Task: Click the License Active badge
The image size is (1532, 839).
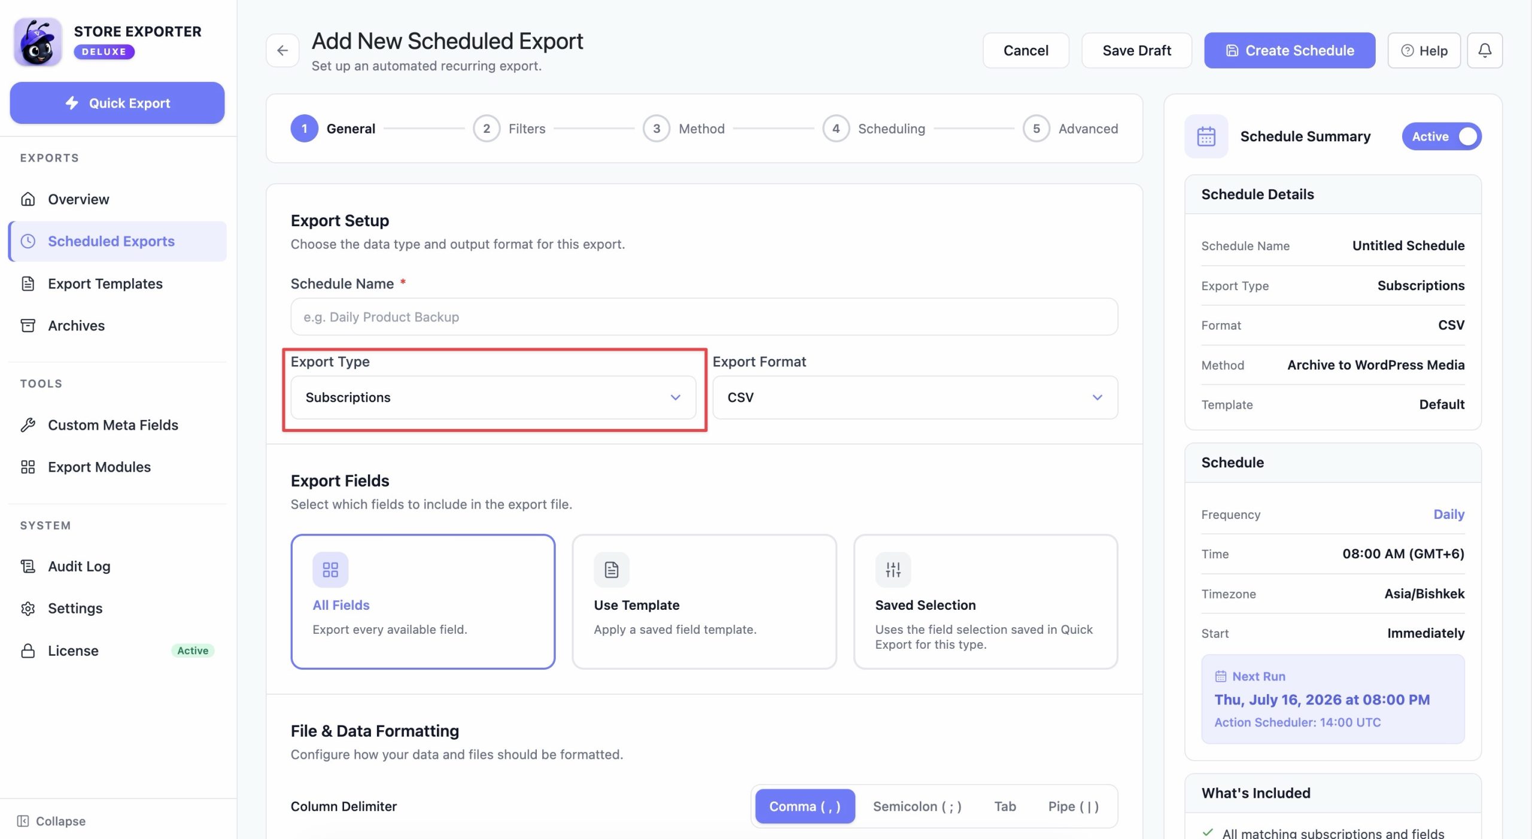Action: click(193, 650)
